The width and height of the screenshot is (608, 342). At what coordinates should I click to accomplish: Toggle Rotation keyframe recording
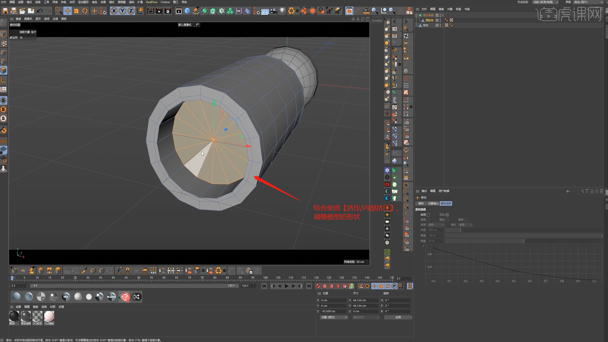coord(388,286)
